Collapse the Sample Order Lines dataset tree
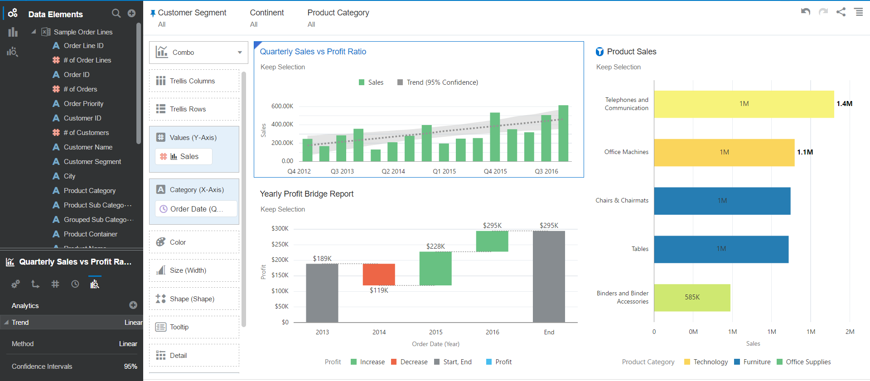Image resolution: width=870 pixels, height=381 pixels. click(x=34, y=32)
